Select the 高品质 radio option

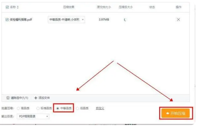coord(18,108)
